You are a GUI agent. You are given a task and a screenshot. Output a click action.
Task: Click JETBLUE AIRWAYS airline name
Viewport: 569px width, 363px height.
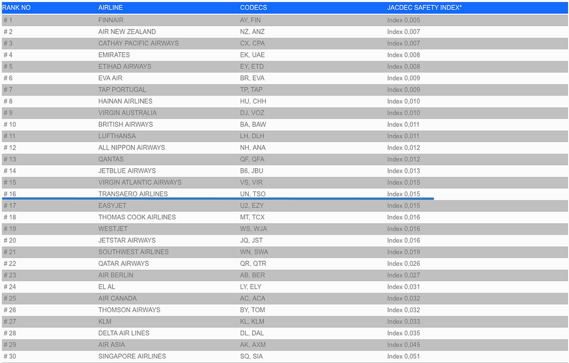pos(127,171)
